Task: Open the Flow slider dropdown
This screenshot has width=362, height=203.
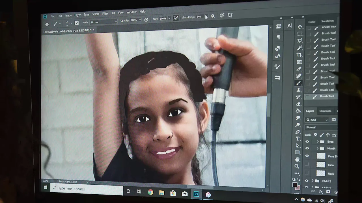Action: [169, 18]
